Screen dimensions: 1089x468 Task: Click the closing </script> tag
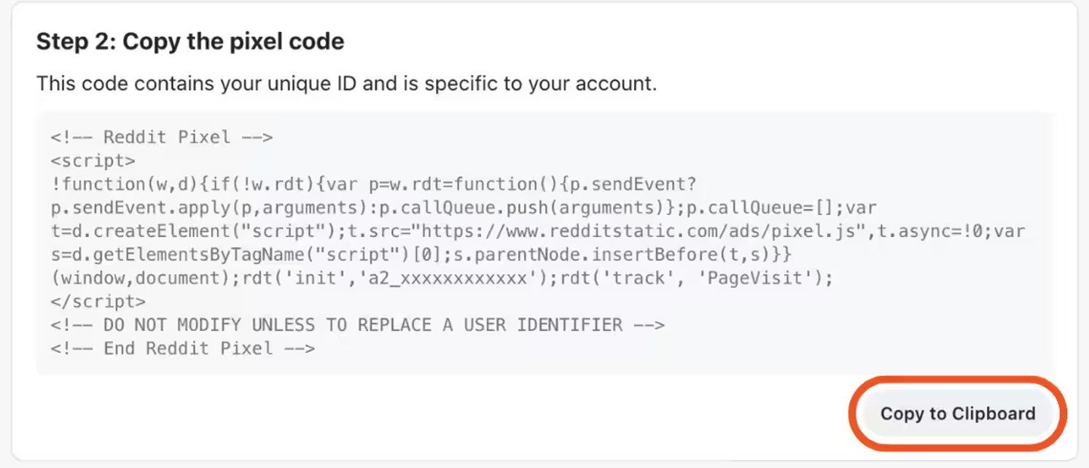click(98, 301)
